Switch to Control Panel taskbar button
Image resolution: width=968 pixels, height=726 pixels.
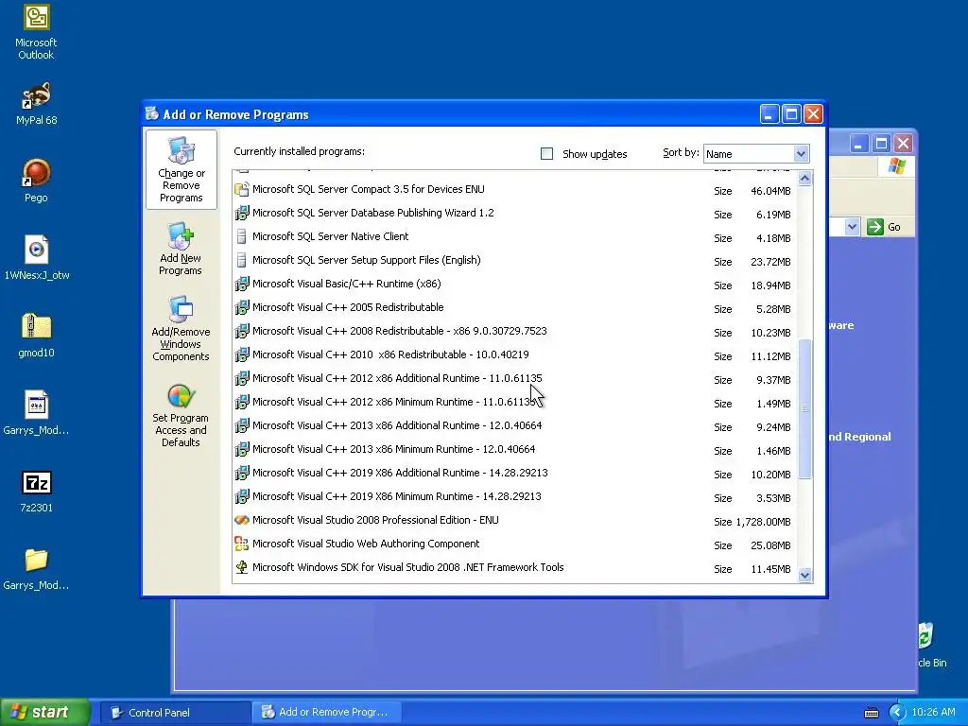pos(175,713)
